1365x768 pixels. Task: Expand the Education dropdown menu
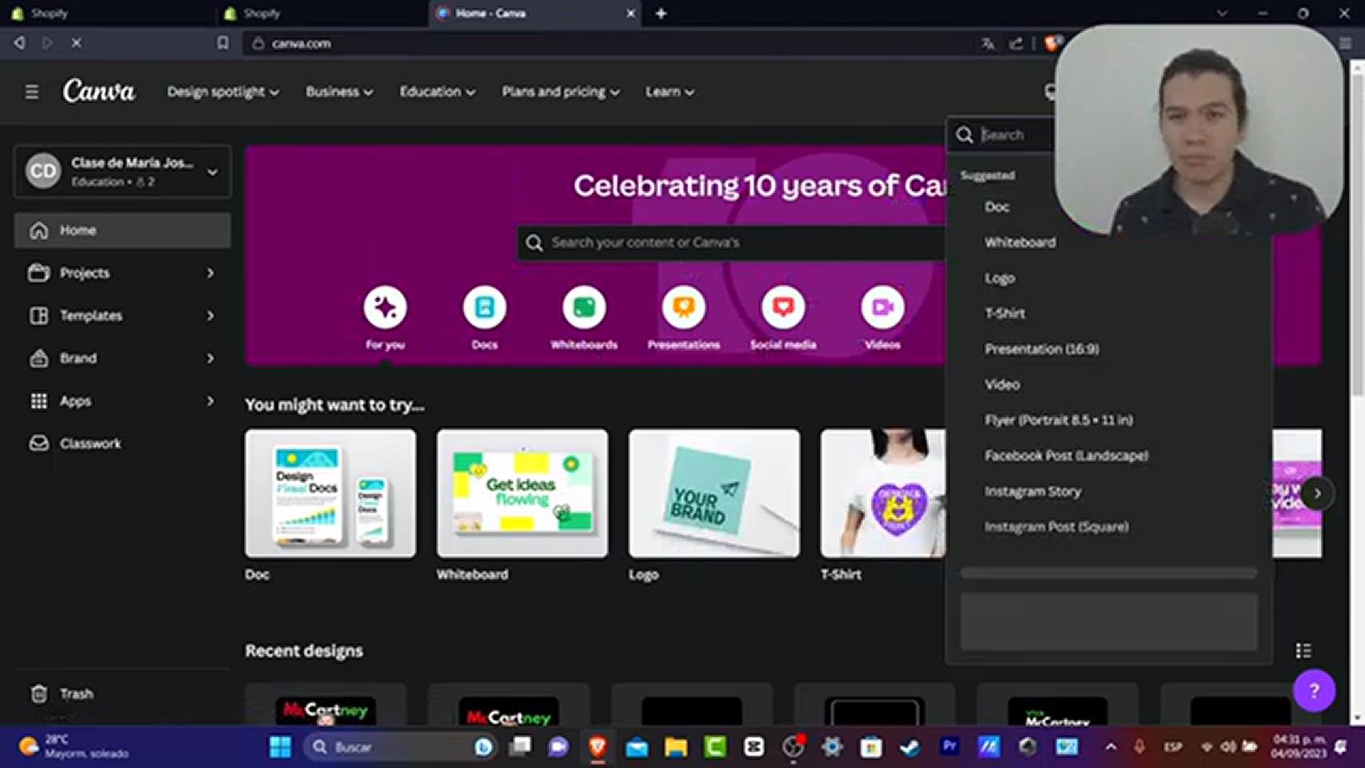pos(437,92)
